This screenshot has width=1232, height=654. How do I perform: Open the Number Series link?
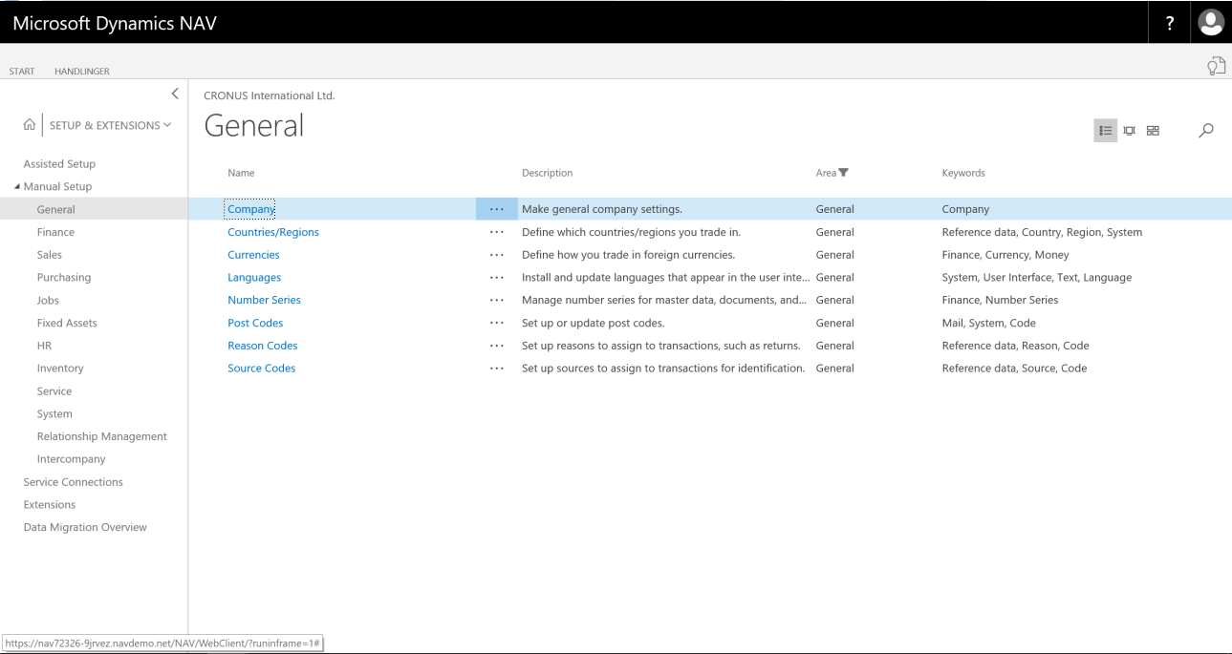coord(264,300)
